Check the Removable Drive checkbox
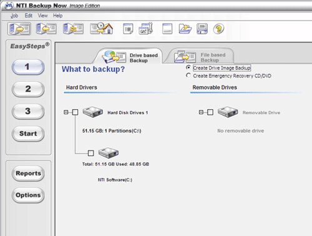 (210, 112)
